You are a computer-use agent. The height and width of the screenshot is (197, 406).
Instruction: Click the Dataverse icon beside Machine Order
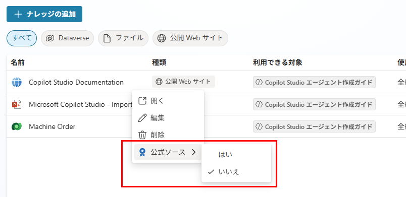pos(17,126)
